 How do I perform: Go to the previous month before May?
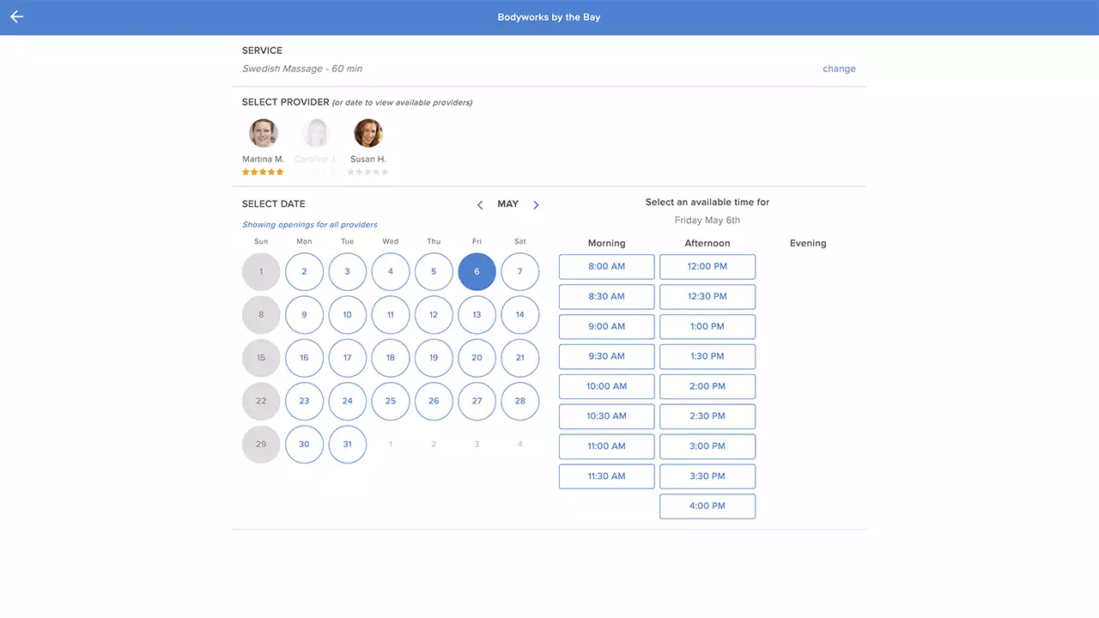[480, 205]
